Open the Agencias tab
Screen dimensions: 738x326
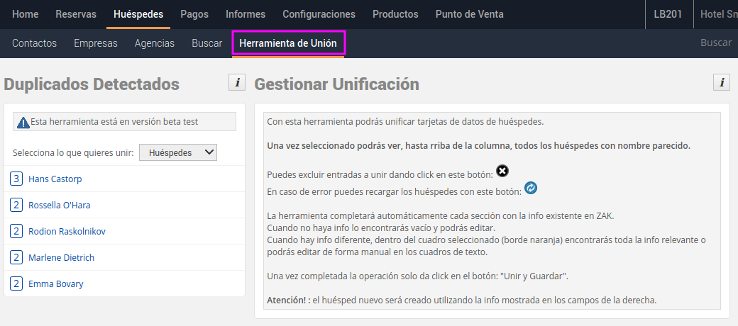click(155, 43)
